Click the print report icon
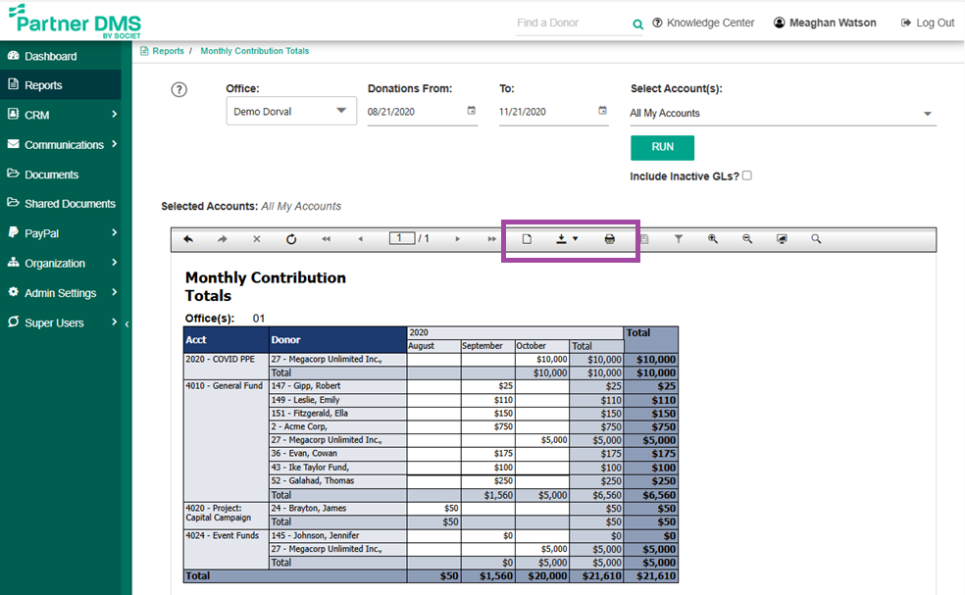The image size is (965, 595). click(x=609, y=239)
